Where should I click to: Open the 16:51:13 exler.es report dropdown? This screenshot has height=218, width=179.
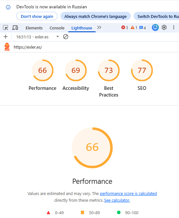37,37
